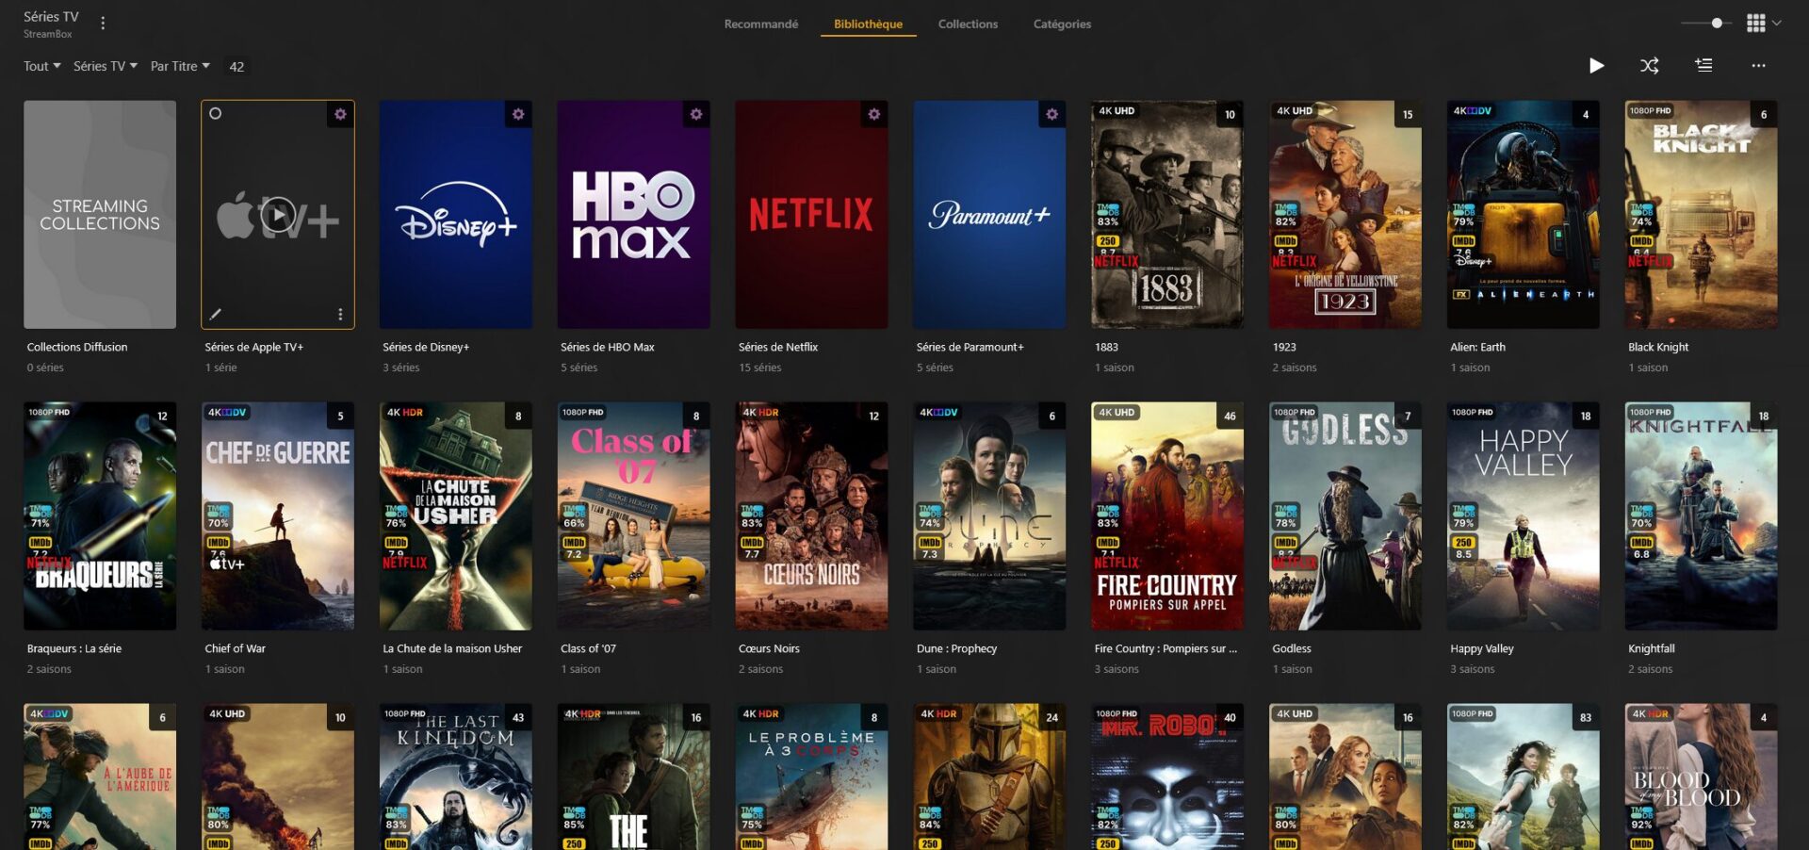Add library to the play queue
The height and width of the screenshot is (850, 1809).
[x=1703, y=66]
